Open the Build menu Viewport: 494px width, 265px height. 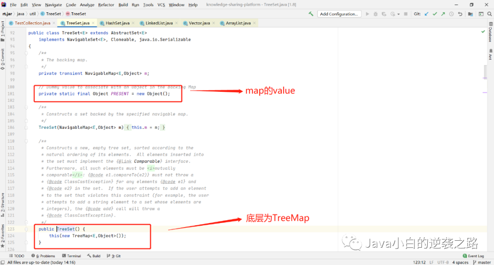click(x=123, y=5)
